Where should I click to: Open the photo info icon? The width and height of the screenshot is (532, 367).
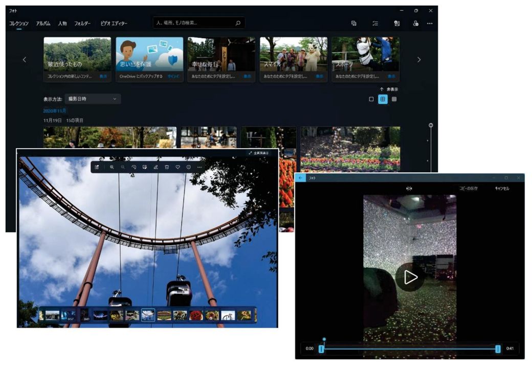(189, 167)
